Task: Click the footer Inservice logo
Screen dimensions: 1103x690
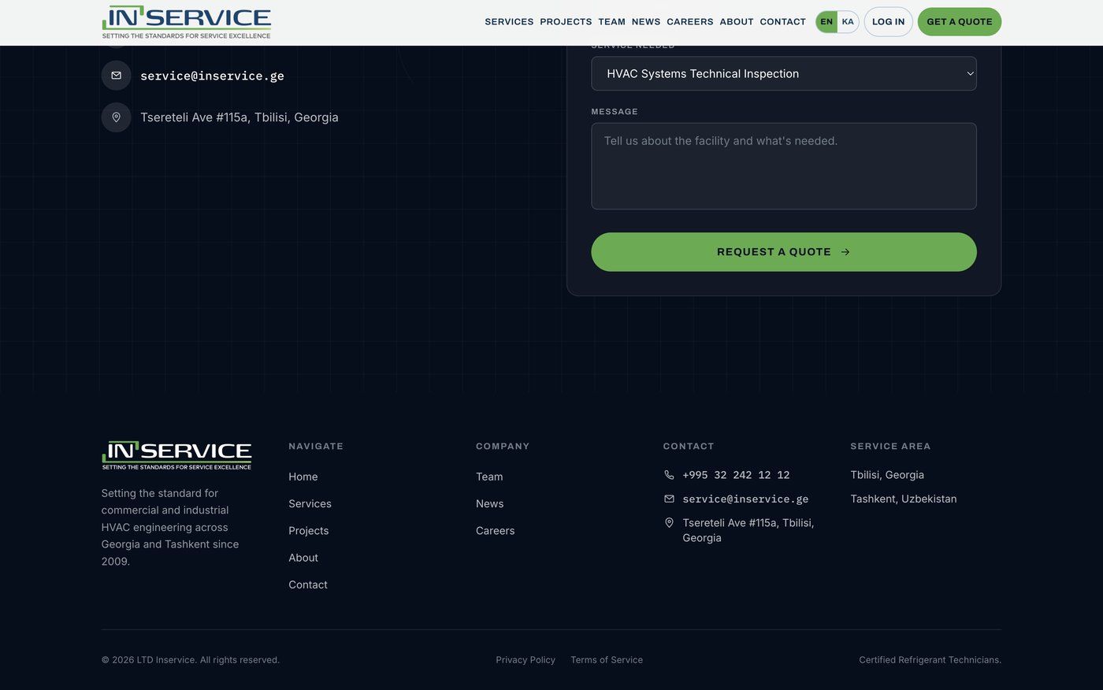Action: (x=176, y=455)
